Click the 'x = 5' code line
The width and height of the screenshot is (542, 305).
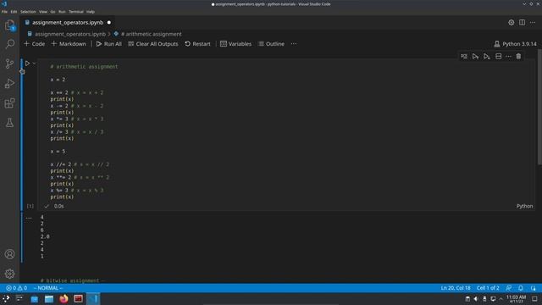[x=58, y=152]
